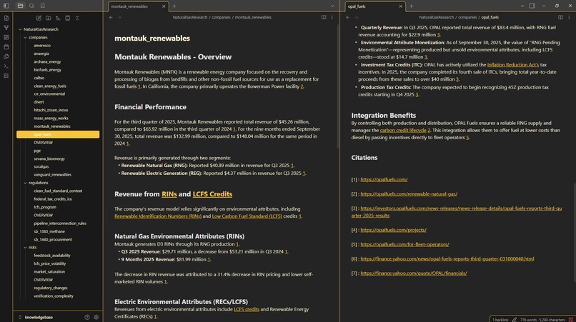The image size is (576, 322).
Task: Toggle the left sidebar collapse icon
Action: [x=6, y=6]
